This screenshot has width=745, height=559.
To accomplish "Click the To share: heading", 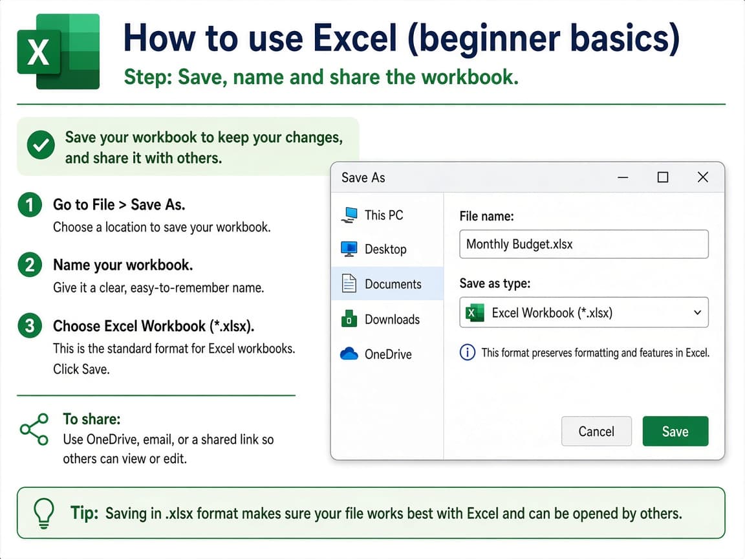I will pos(92,419).
